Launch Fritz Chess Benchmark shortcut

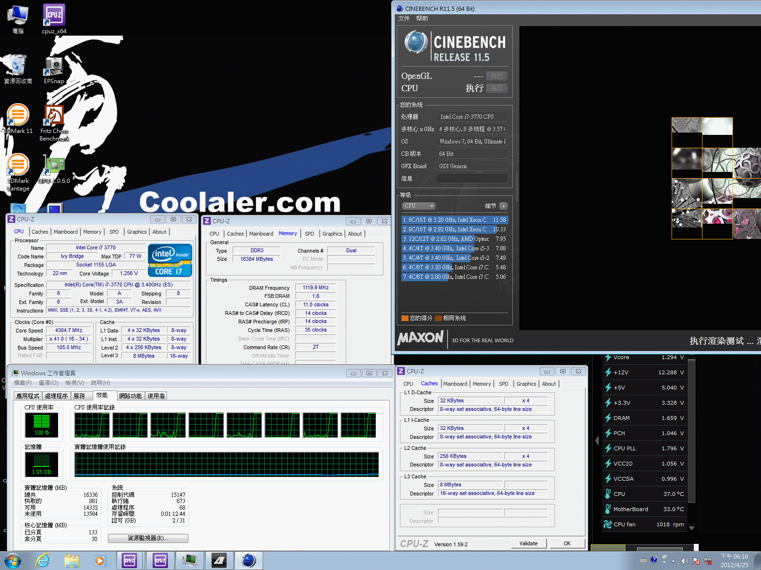click(54, 123)
